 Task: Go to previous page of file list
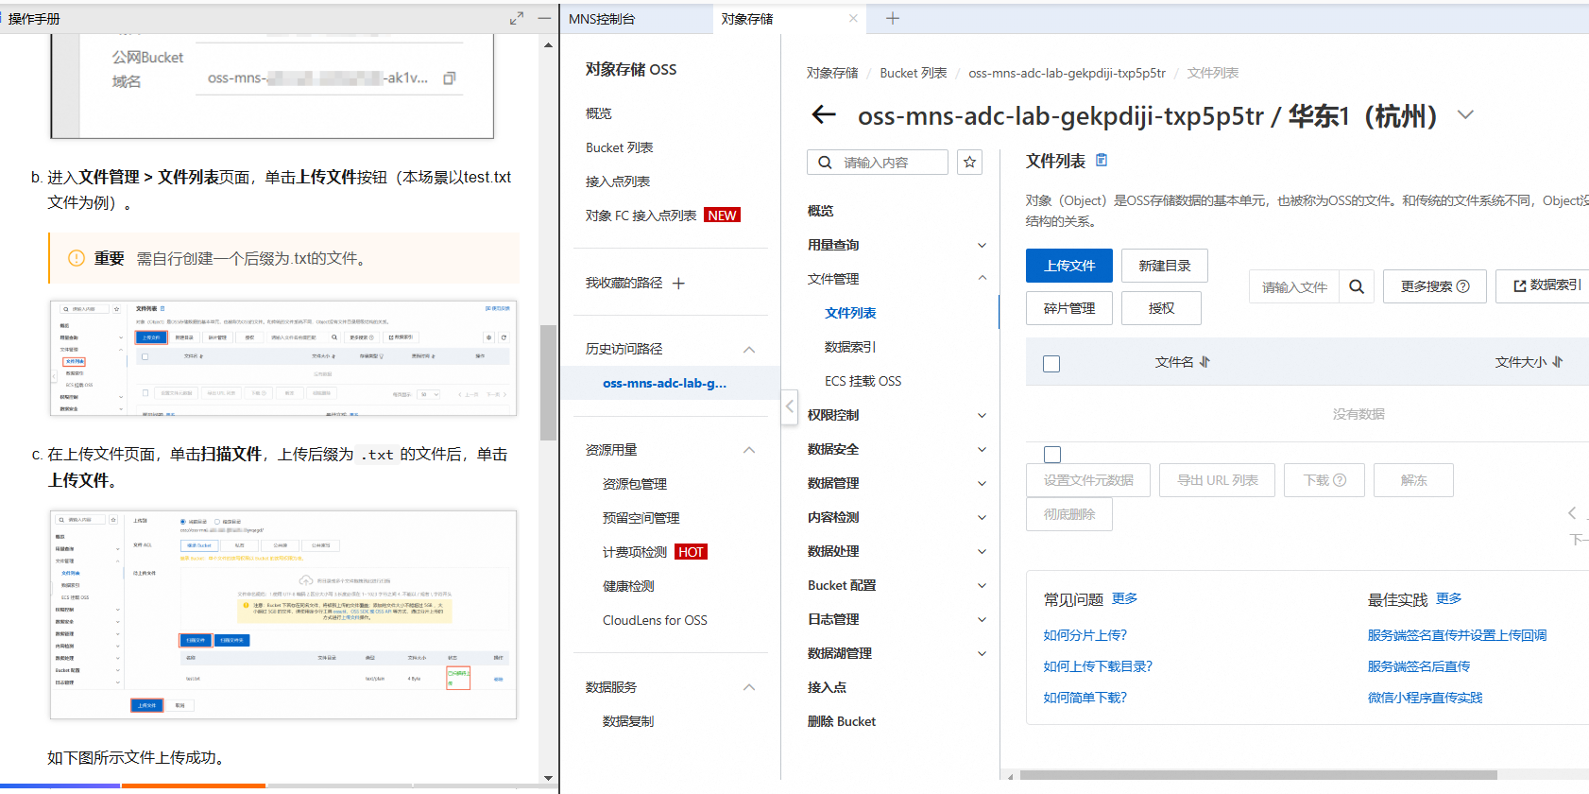(1572, 513)
